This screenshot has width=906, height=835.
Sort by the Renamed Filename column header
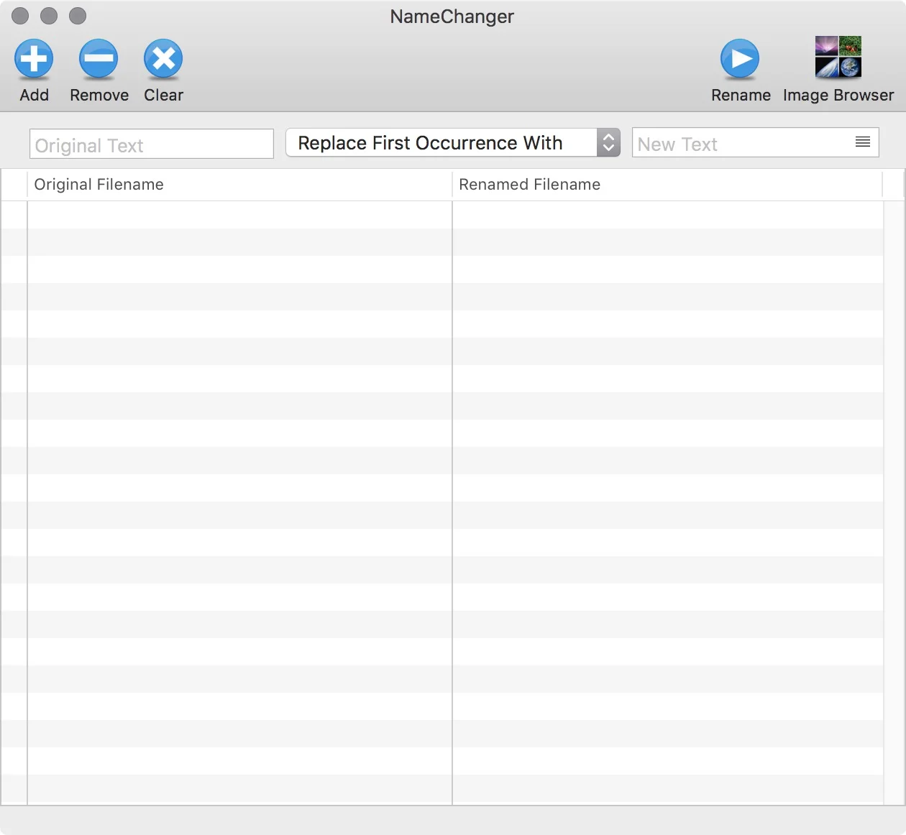pyautogui.click(x=667, y=185)
